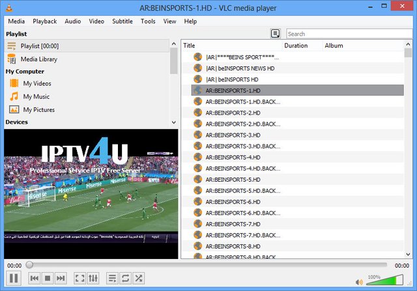Click the My Videos film icon
Image resolution: width=417 pixels, height=291 pixels.
coord(14,83)
